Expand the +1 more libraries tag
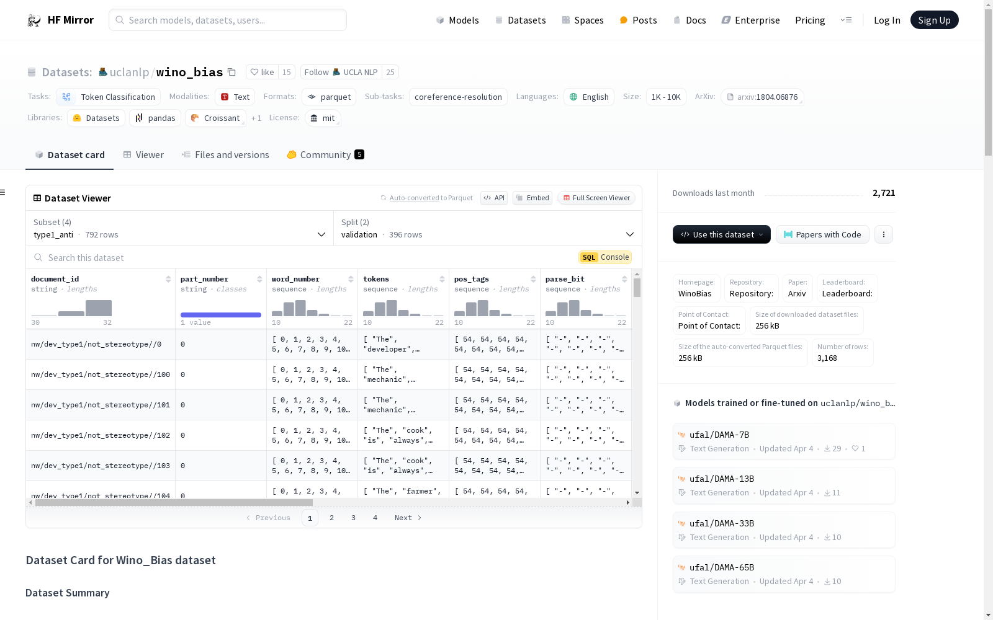This screenshot has width=993, height=620. tap(256, 118)
